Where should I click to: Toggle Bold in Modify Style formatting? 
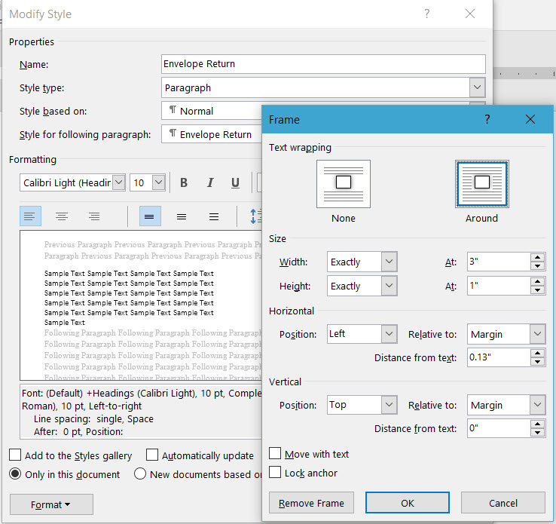click(x=184, y=182)
